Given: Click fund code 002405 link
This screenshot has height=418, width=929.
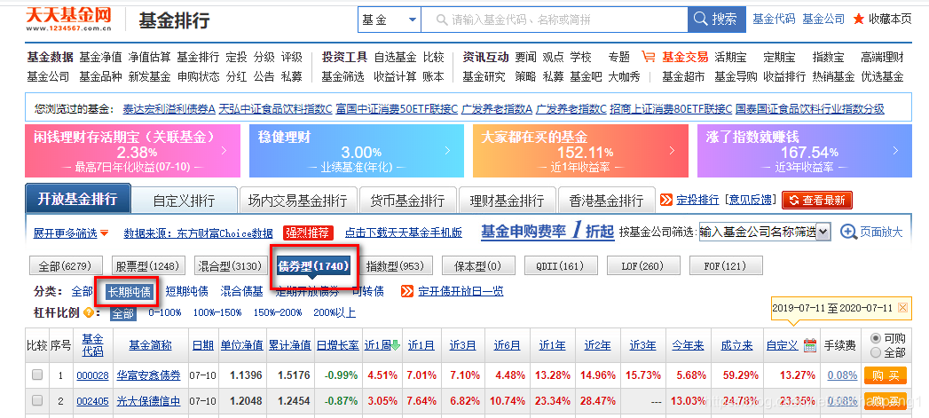Looking at the screenshot, I should click(92, 401).
